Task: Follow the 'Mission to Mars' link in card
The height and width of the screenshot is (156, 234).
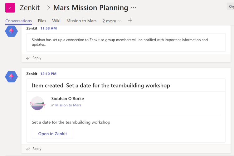Action: 68,105
